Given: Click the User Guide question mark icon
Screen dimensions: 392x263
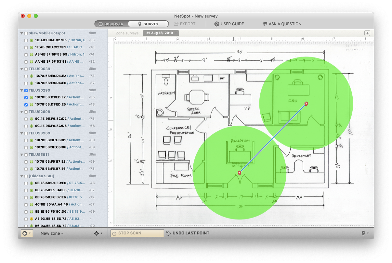Looking at the screenshot, I should pos(217,24).
